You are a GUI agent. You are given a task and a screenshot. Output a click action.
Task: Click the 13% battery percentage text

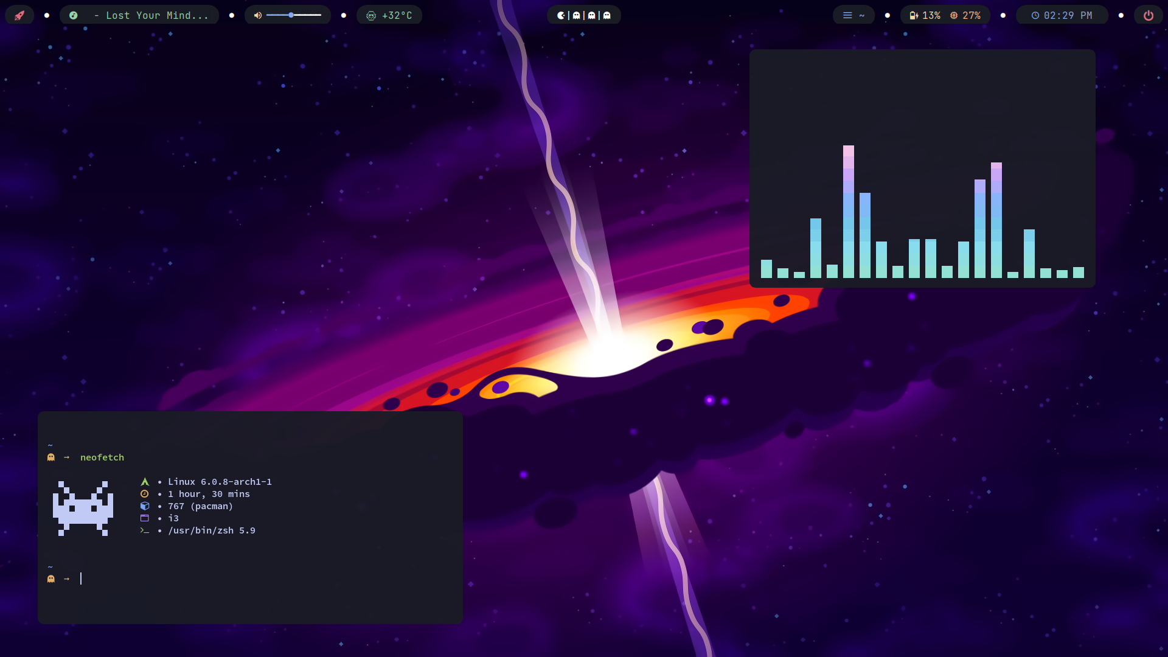[x=931, y=15]
